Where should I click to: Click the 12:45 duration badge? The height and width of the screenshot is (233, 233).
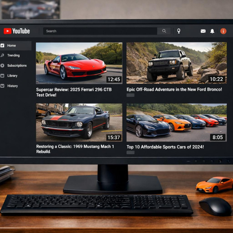pos(114,79)
